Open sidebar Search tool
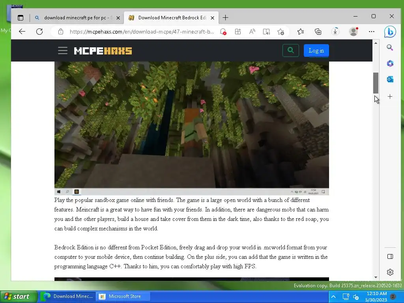Image resolution: width=404 pixels, height=303 pixels. click(x=390, y=47)
